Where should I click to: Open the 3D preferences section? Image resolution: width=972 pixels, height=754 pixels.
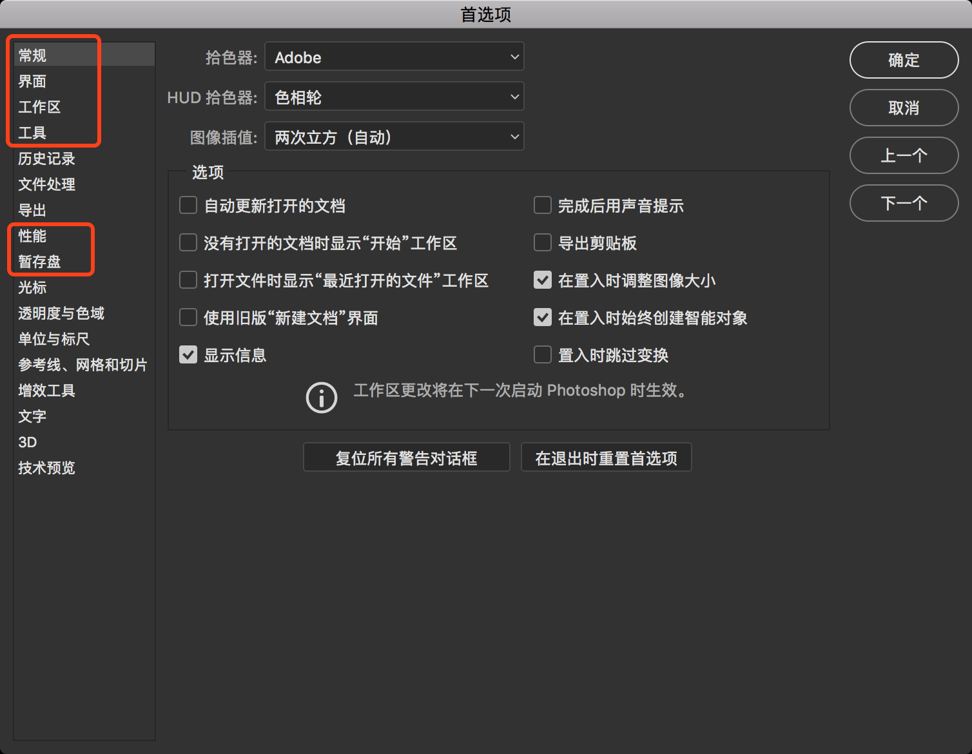84,442
